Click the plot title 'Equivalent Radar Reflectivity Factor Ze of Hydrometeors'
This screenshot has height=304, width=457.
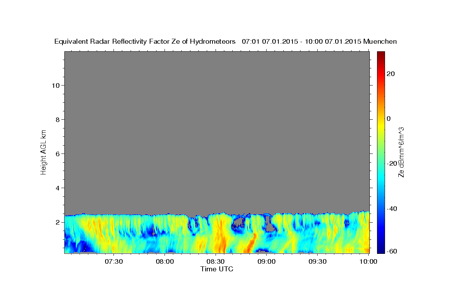click(x=145, y=41)
